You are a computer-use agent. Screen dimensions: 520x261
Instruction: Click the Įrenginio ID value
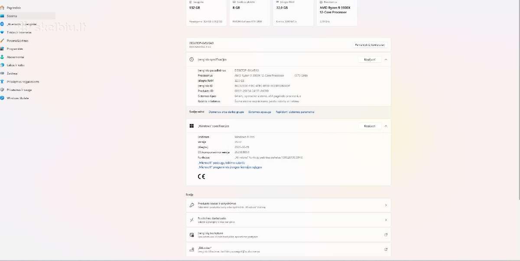[x=262, y=86]
